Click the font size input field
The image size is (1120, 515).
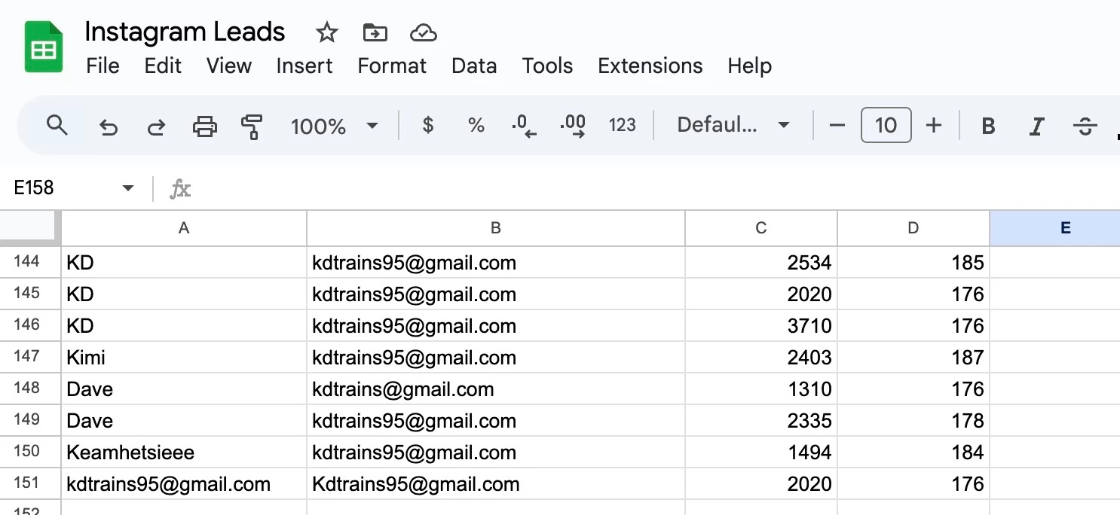(x=886, y=125)
